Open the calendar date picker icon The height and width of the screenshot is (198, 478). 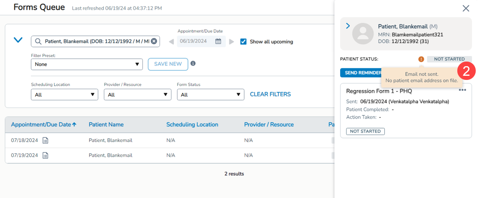pyautogui.click(x=218, y=41)
